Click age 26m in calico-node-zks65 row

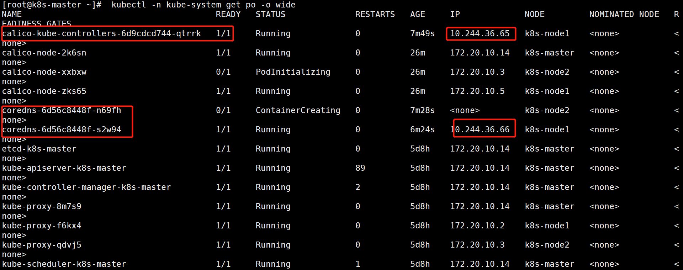tap(417, 91)
